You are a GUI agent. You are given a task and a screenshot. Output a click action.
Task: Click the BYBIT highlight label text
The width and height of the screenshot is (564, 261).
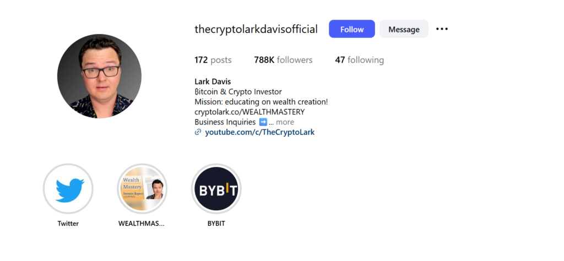[x=216, y=224]
